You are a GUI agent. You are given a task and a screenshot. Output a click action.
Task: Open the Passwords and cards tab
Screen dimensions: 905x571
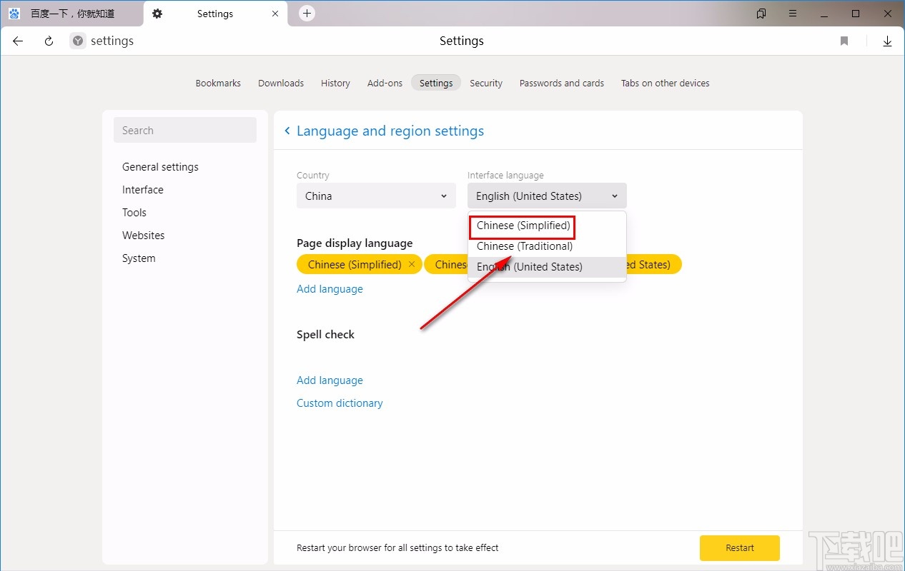561,83
